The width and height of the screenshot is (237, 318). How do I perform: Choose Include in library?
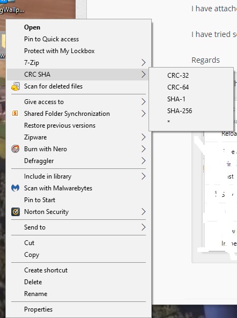point(79,176)
